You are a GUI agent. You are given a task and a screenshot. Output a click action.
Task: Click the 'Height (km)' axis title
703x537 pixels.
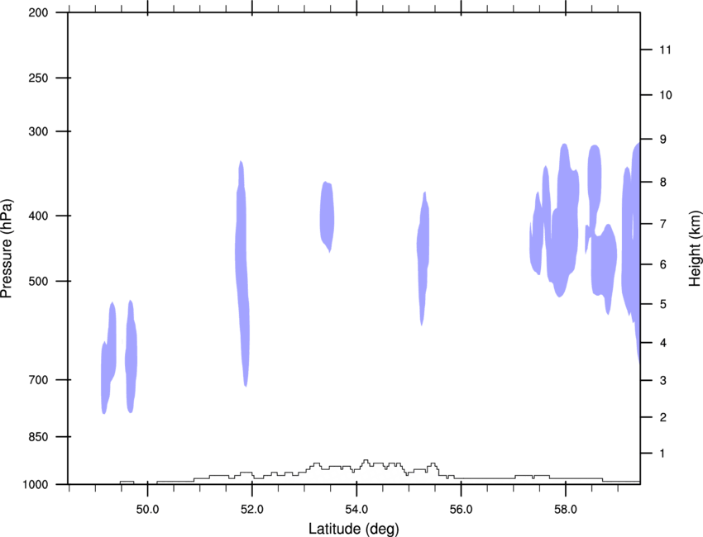pyautogui.click(x=695, y=248)
